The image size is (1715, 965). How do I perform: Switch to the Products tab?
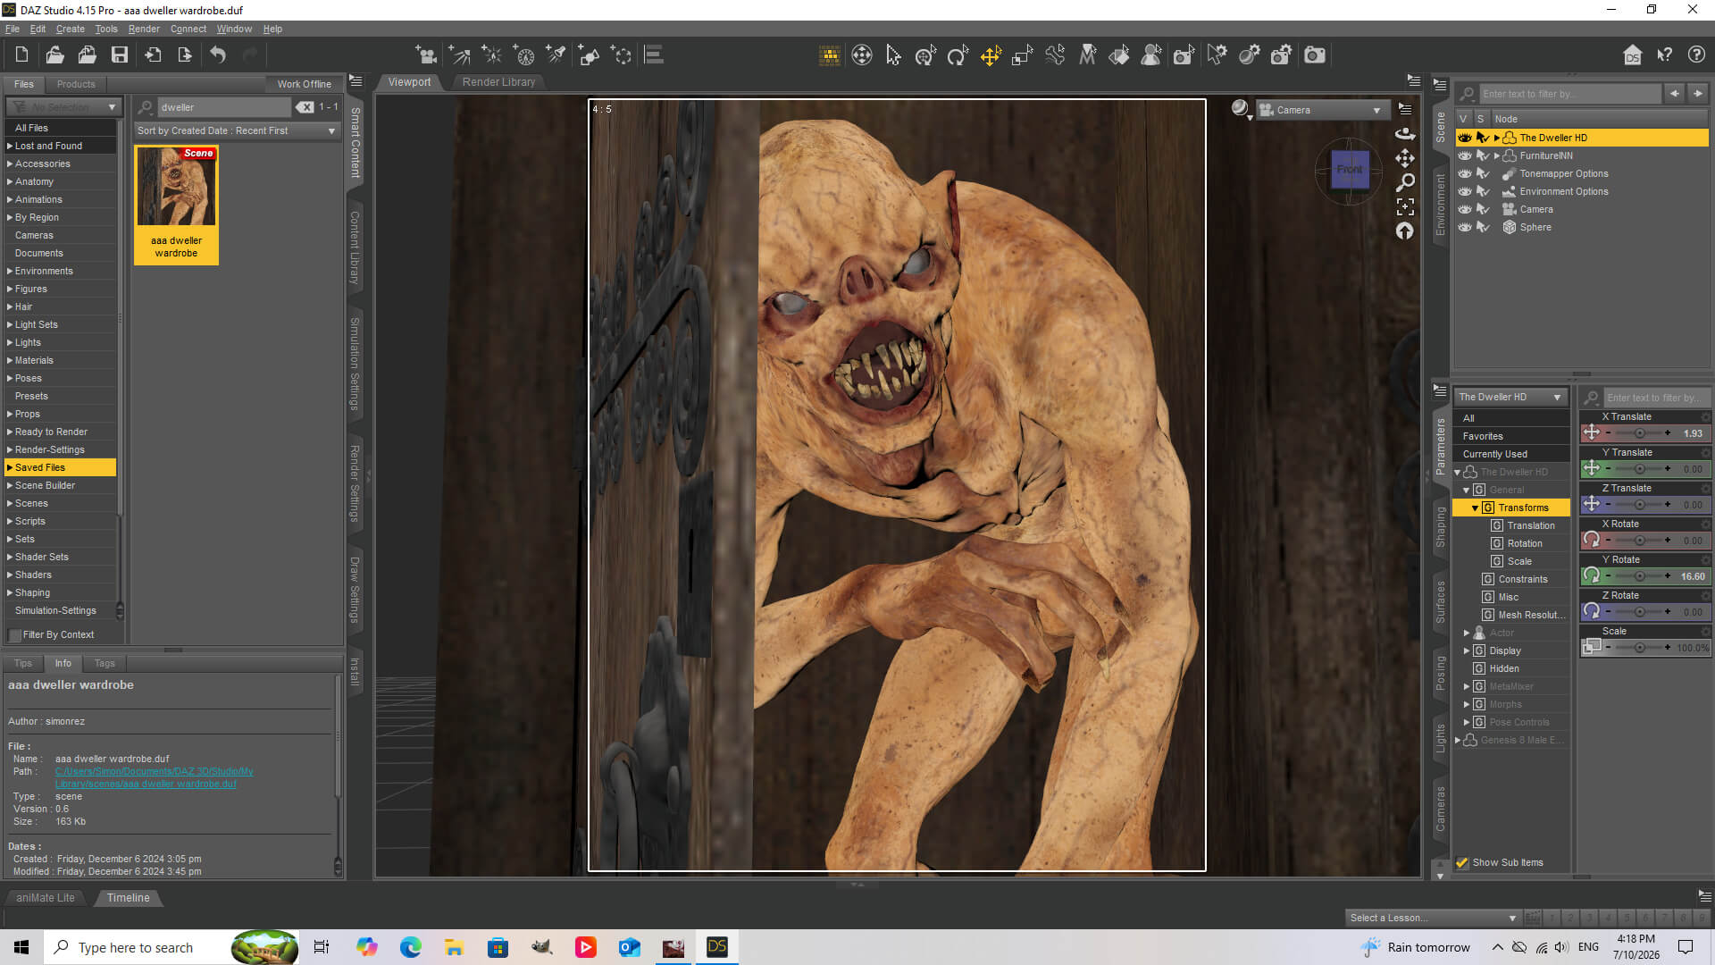point(76,84)
